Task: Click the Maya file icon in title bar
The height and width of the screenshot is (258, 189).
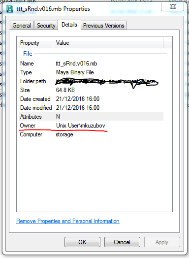Action: coord(10,9)
